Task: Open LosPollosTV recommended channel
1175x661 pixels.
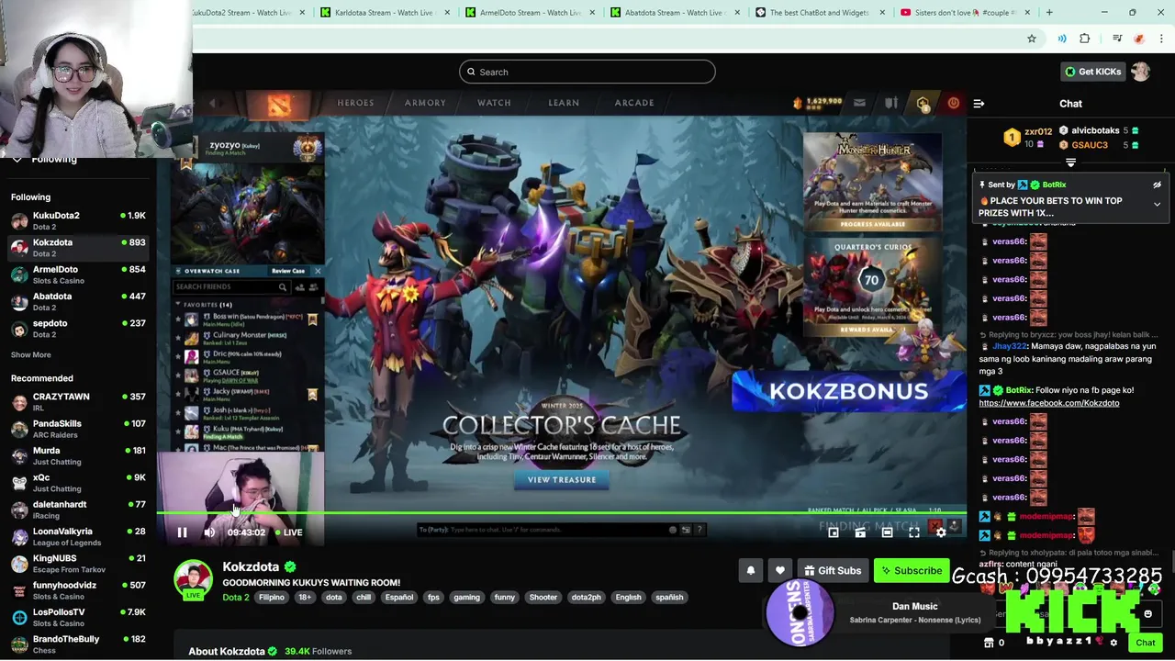Action: tap(78, 618)
